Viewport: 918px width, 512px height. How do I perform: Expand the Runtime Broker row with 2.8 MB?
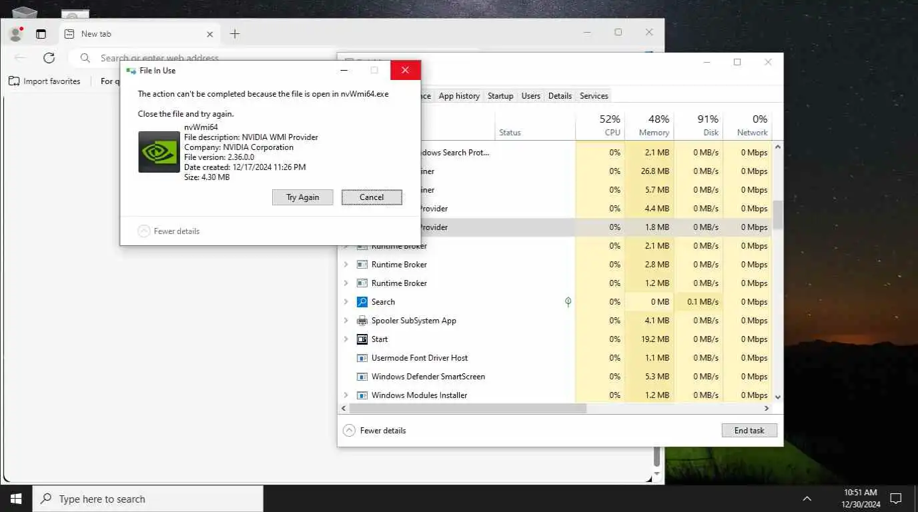tap(346, 265)
